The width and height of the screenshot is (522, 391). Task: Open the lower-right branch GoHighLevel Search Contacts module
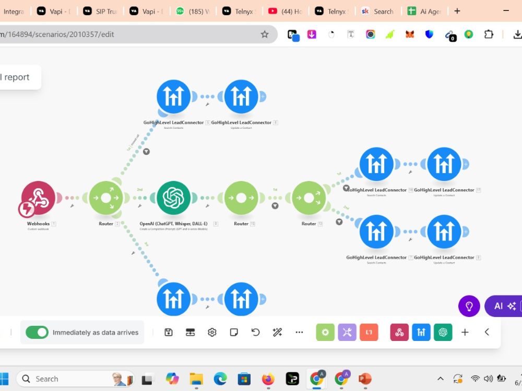click(x=376, y=231)
